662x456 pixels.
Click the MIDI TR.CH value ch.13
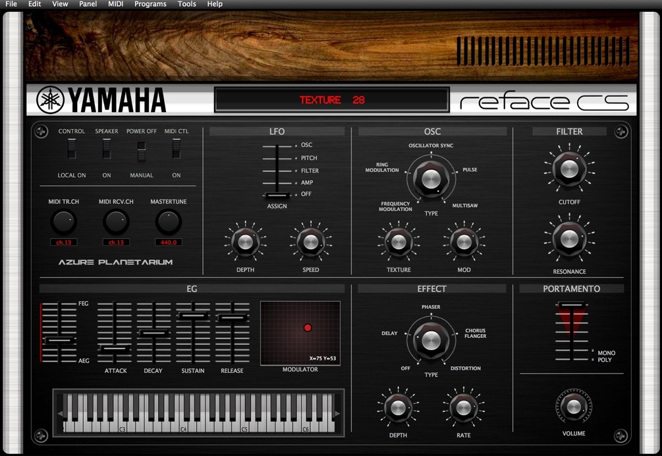click(x=64, y=242)
